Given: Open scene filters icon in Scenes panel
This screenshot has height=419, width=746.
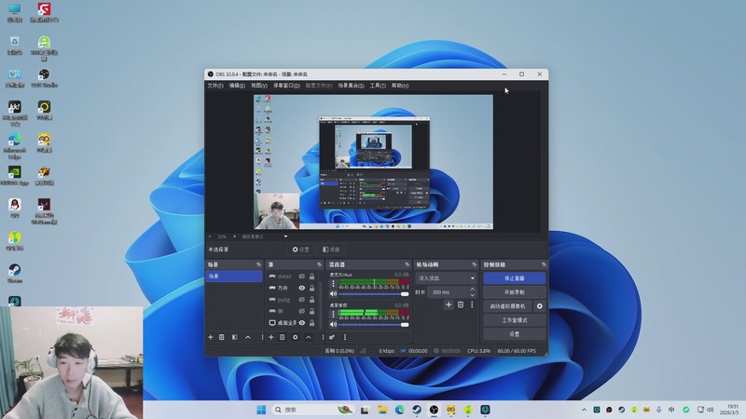Looking at the screenshot, I should coord(235,337).
